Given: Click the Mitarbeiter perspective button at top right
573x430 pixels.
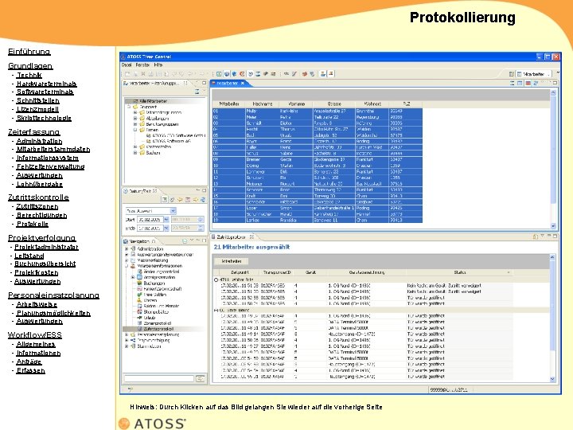Looking at the screenshot, I should [533, 74].
